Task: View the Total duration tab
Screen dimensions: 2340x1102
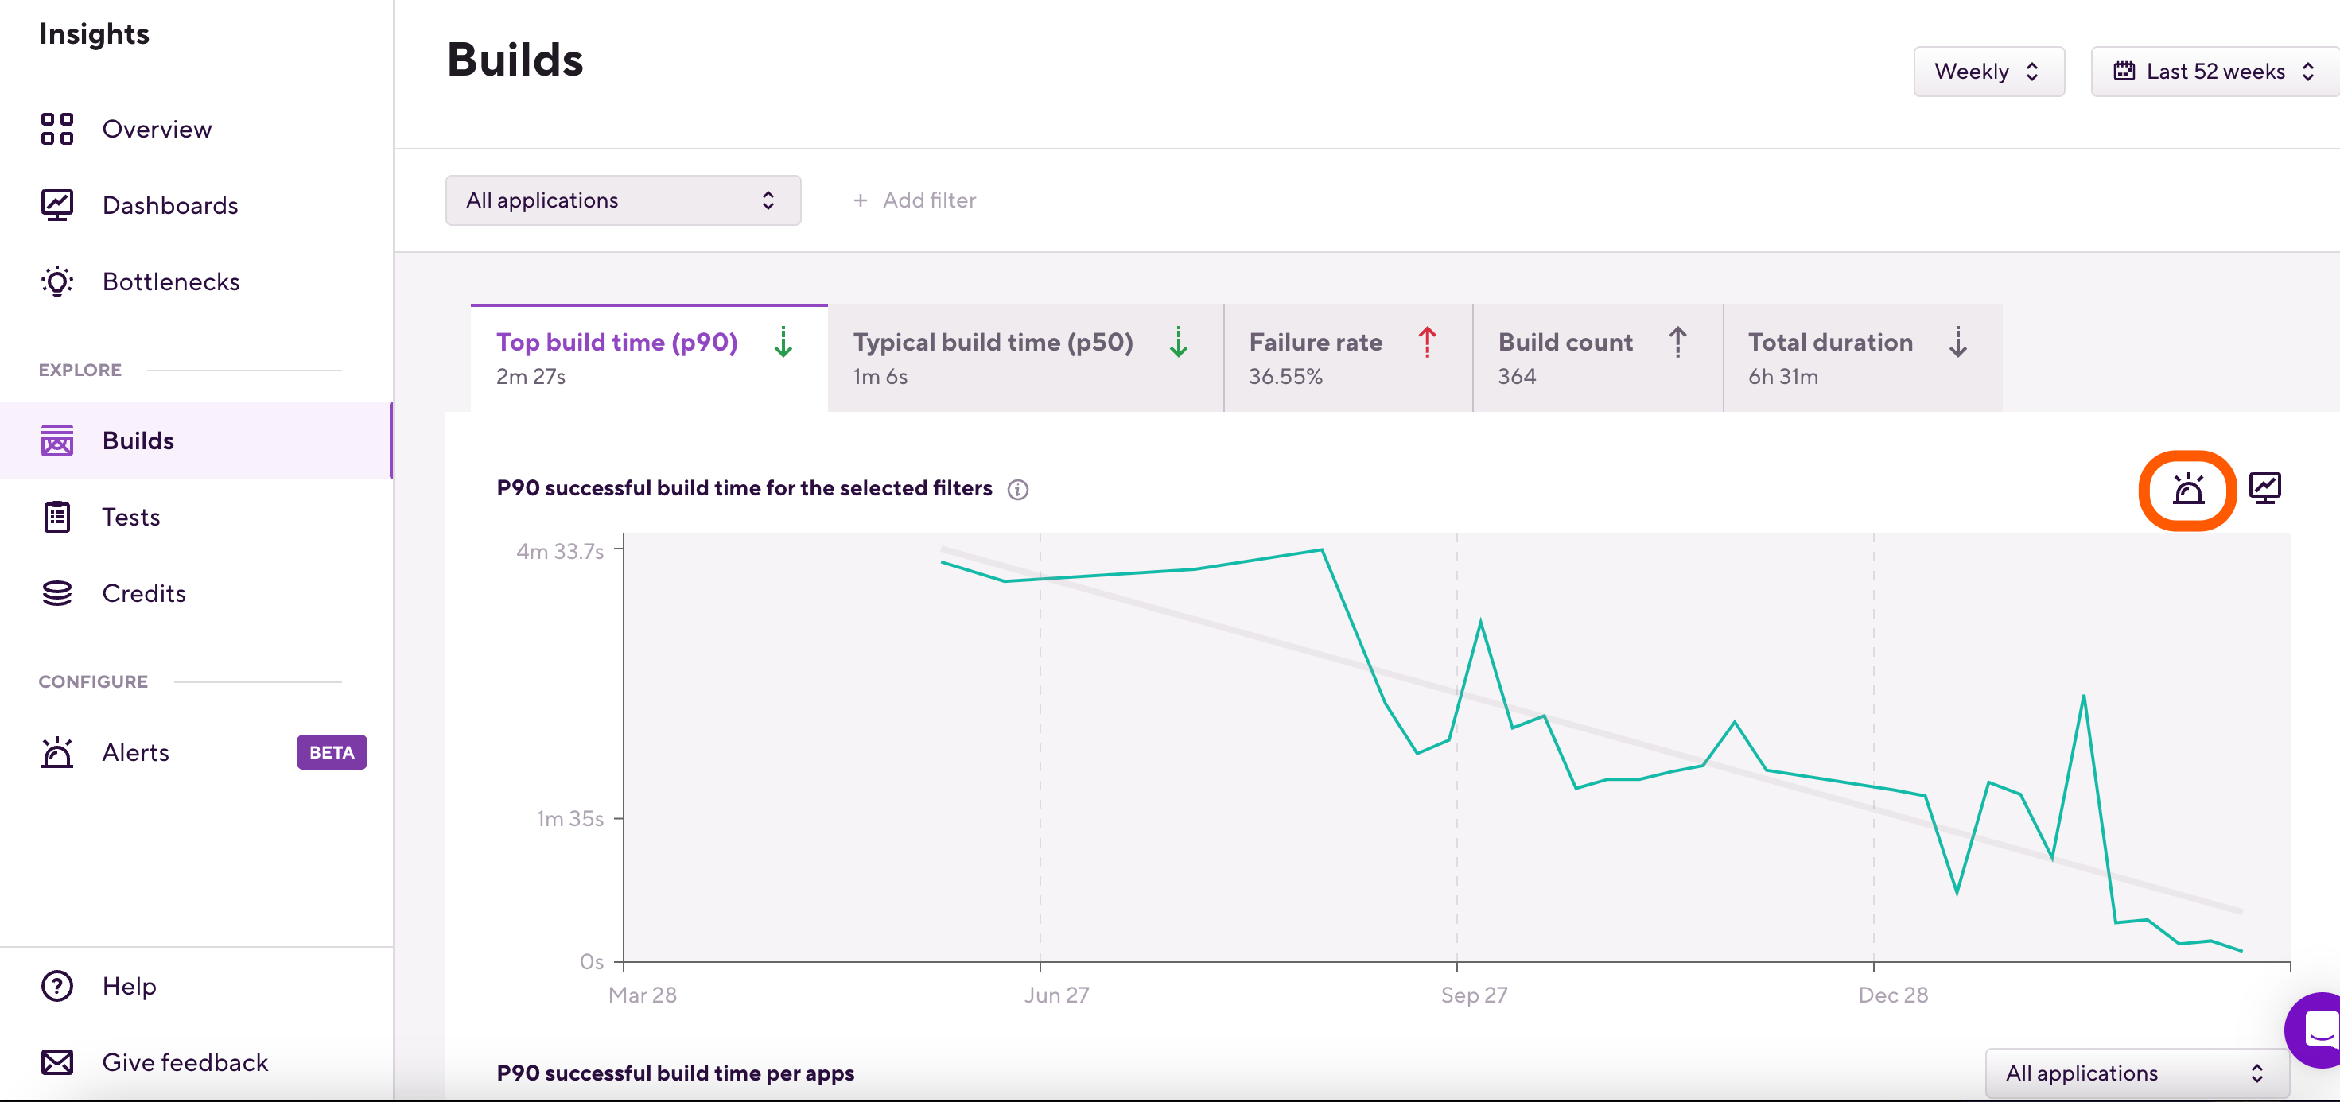Action: tap(1860, 358)
